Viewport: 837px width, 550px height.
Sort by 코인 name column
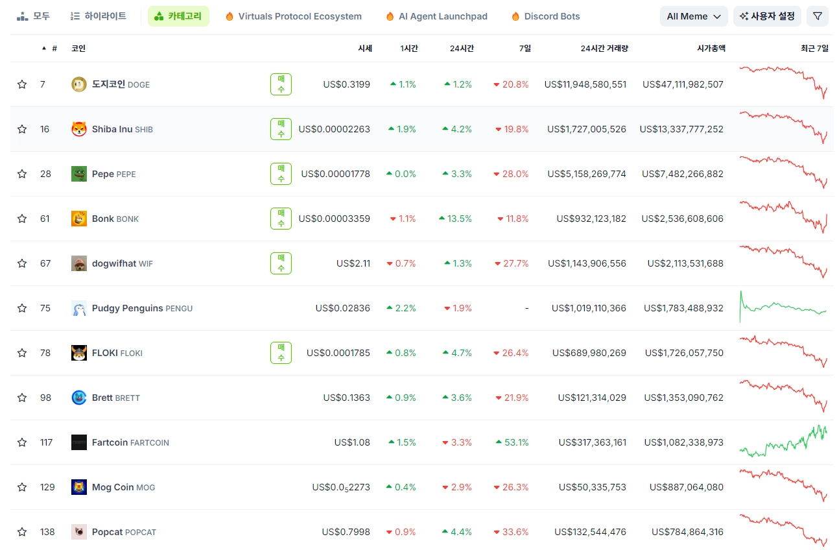78,49
